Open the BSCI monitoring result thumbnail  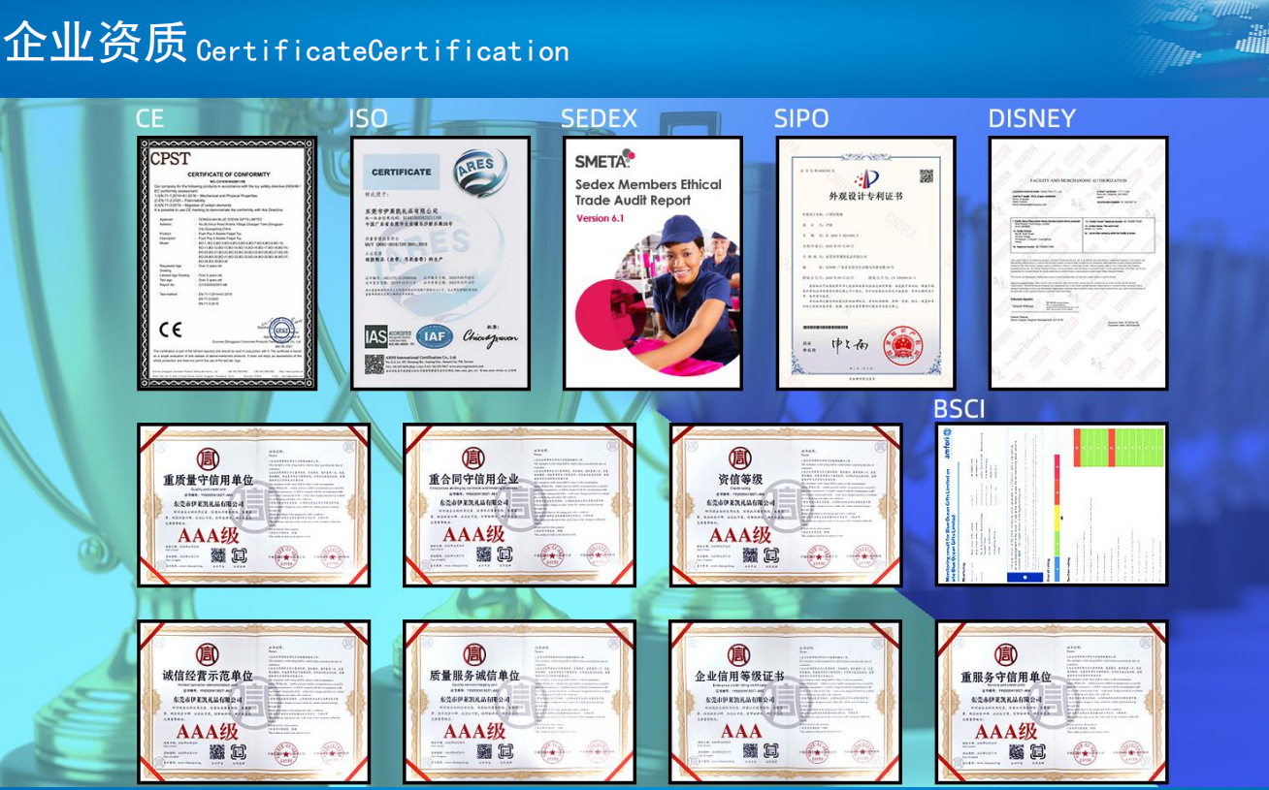click(1051, 504)
